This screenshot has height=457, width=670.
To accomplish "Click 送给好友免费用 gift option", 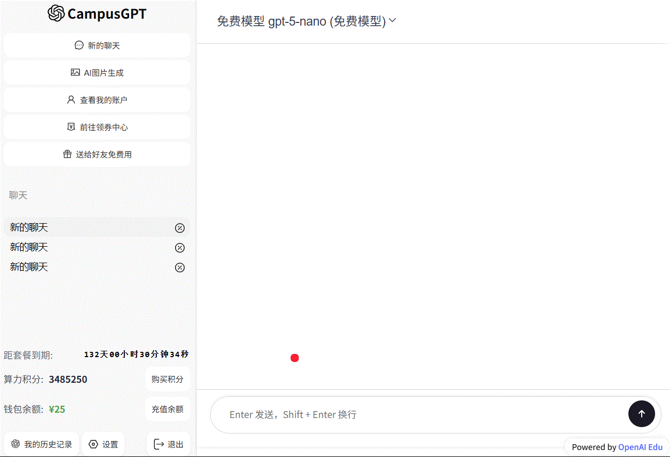I will pos(97,155).
